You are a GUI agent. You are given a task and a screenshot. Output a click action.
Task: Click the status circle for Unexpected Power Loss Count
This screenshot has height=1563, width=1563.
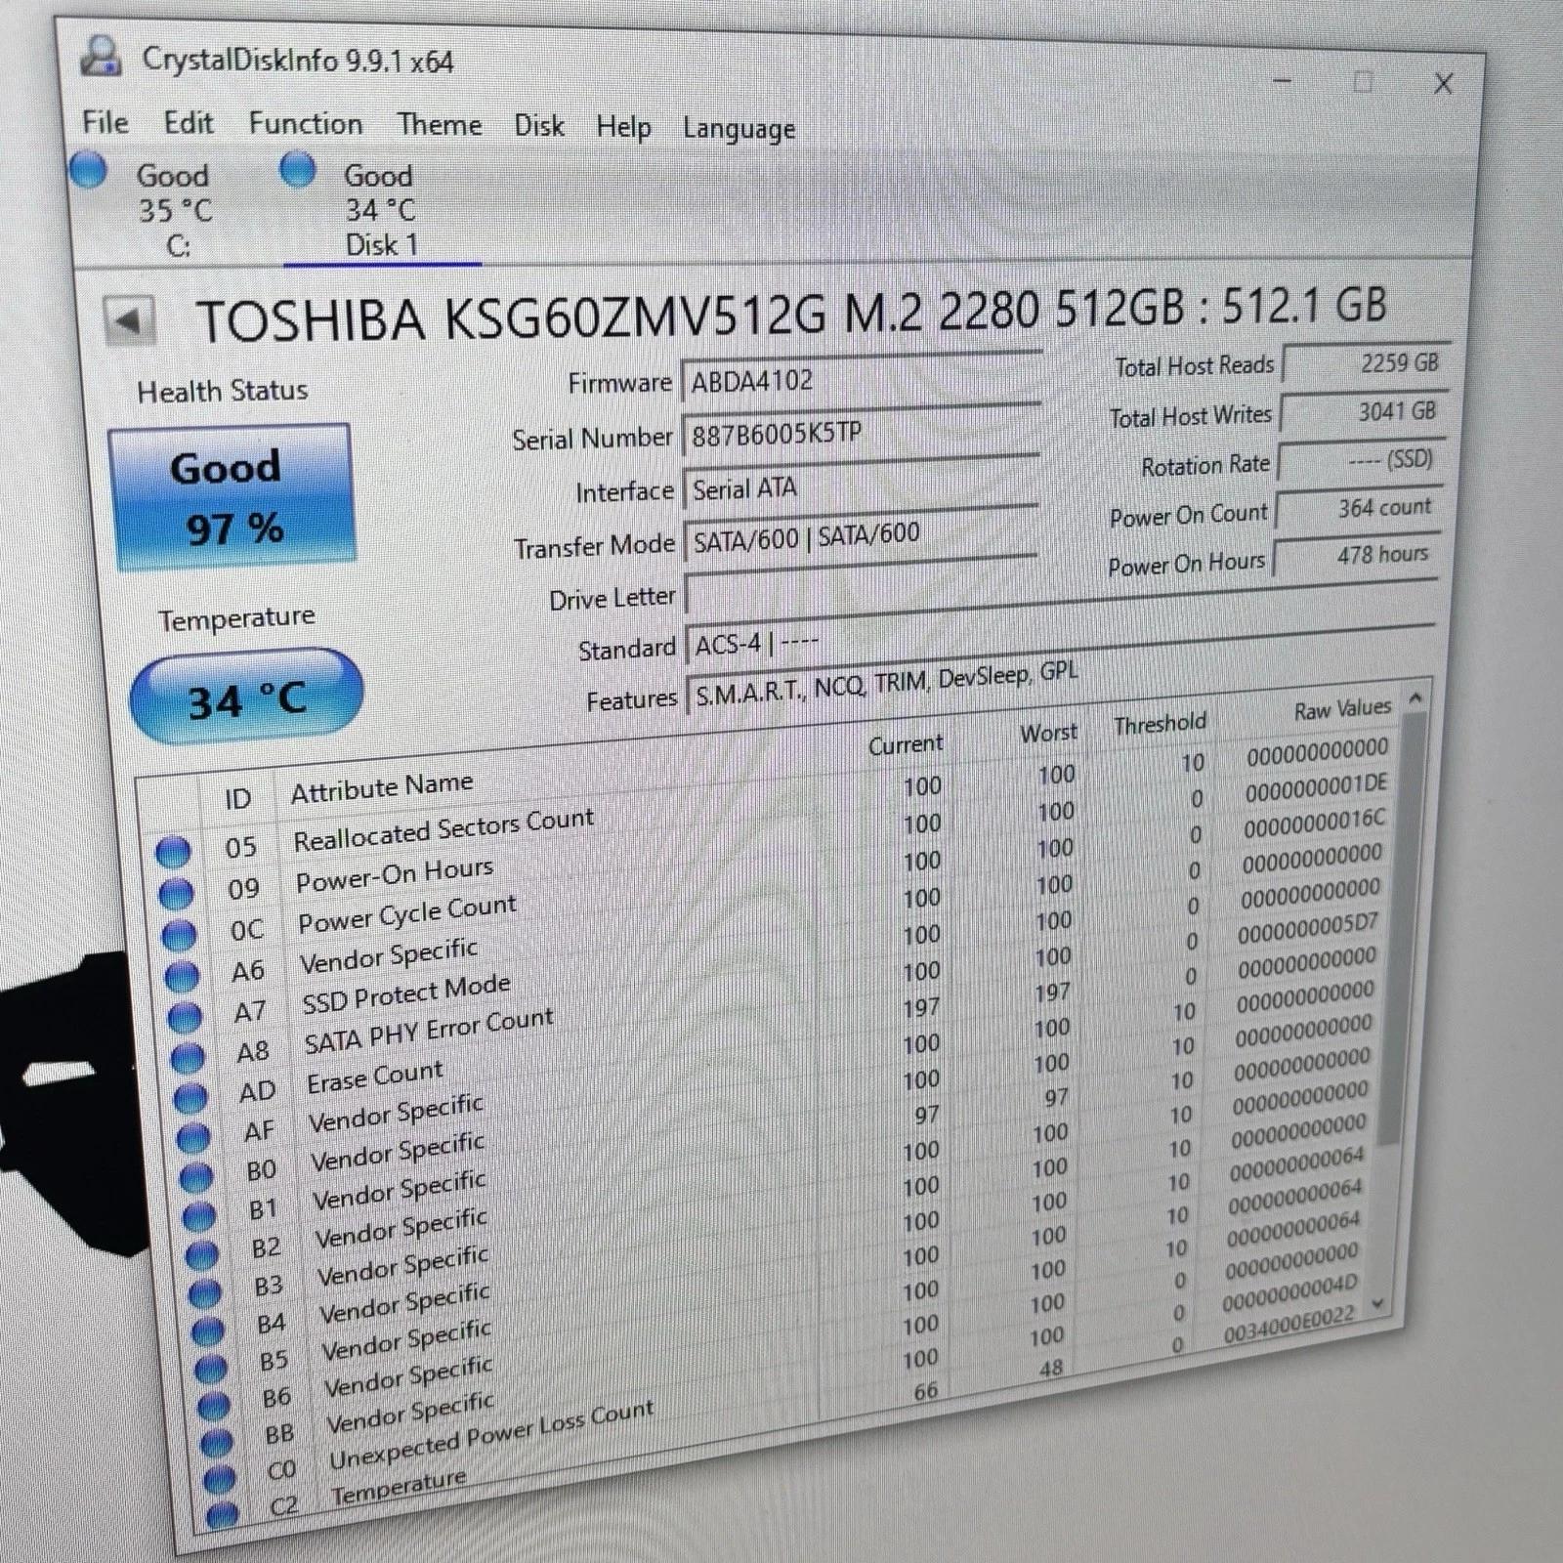coord(219,1478)
